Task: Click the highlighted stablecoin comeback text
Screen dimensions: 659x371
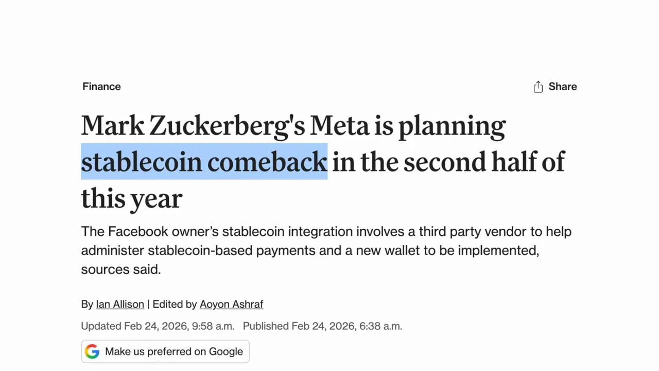Action: [204, 161]
